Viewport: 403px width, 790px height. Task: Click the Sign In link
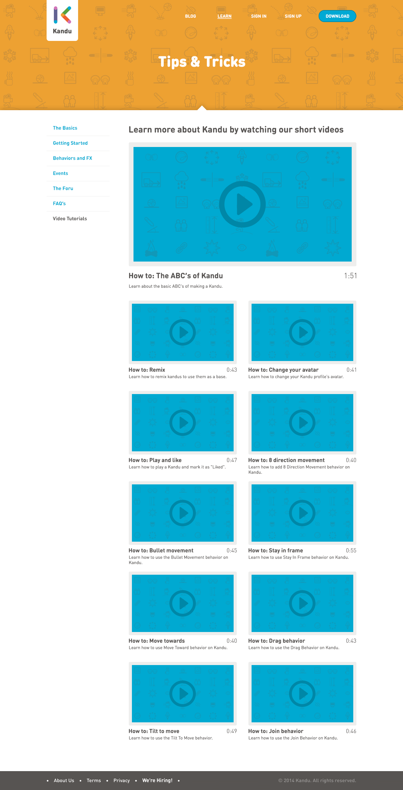pyautogui.click(x=258, y=16)
